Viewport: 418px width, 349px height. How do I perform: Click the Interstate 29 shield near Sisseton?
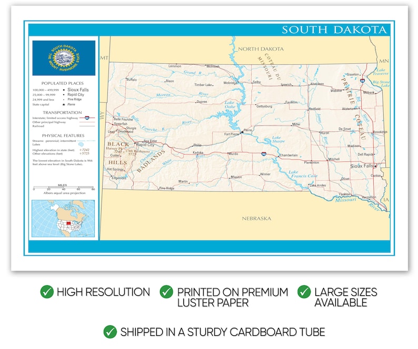coord(363,80)
